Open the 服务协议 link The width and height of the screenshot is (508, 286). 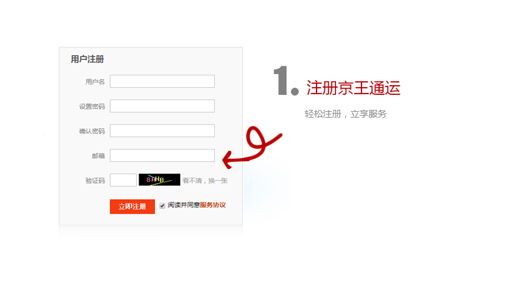212,205
